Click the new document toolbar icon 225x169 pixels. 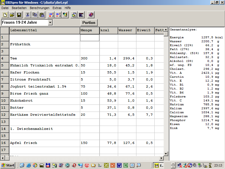5,15
